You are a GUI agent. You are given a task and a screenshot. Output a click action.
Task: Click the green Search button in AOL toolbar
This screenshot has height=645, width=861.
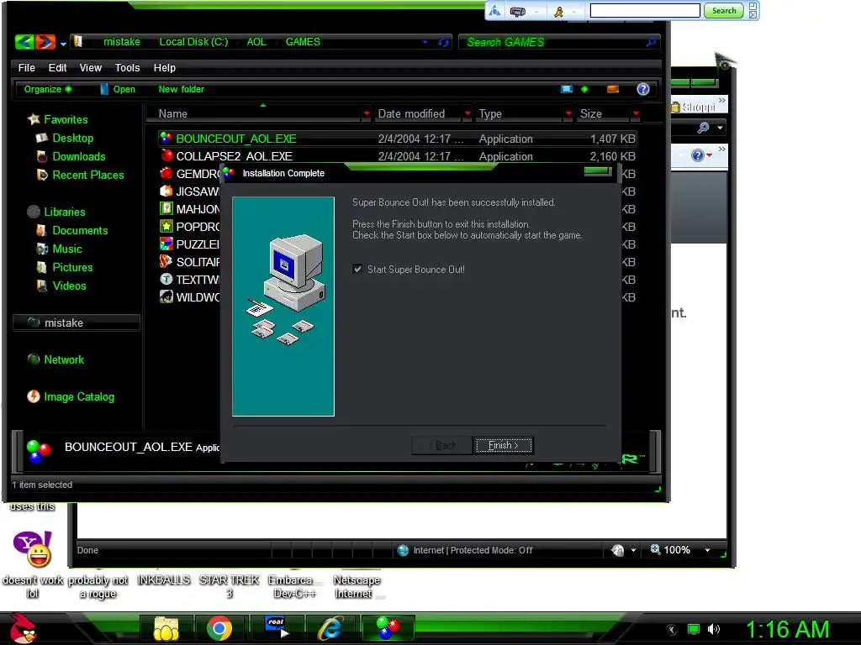[724, 10]
